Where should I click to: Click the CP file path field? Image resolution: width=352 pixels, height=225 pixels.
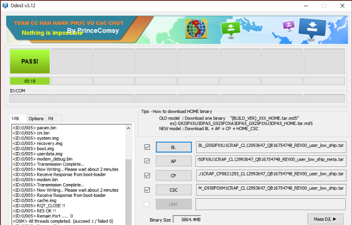pos(271,175)
